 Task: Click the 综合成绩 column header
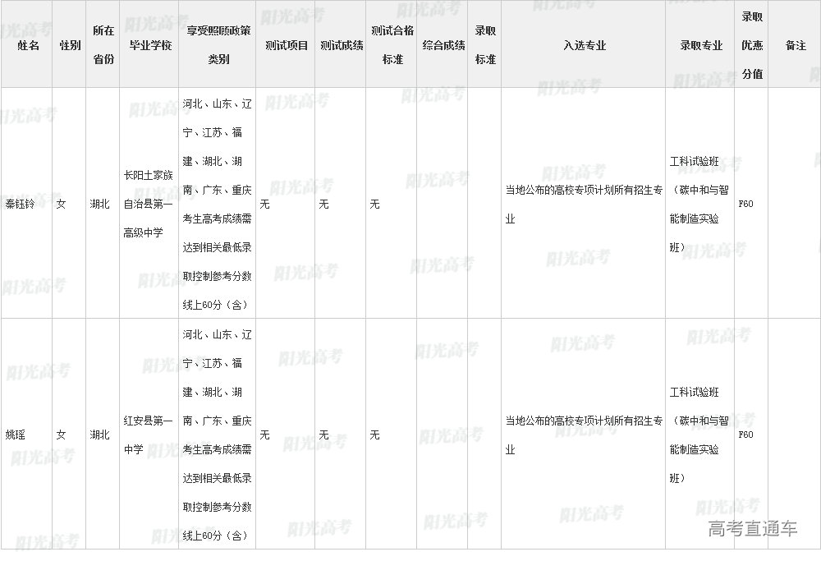pyautogui.click(x=443, y=46)
